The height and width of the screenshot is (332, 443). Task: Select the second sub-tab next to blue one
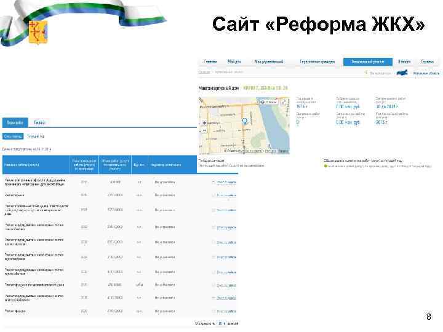tap(36, 136)
